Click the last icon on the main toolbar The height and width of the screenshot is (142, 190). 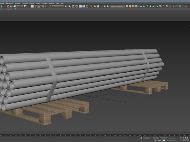186,6
